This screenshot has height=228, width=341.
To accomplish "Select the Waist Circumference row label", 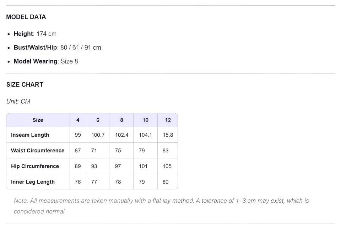I will pos(38,151).
